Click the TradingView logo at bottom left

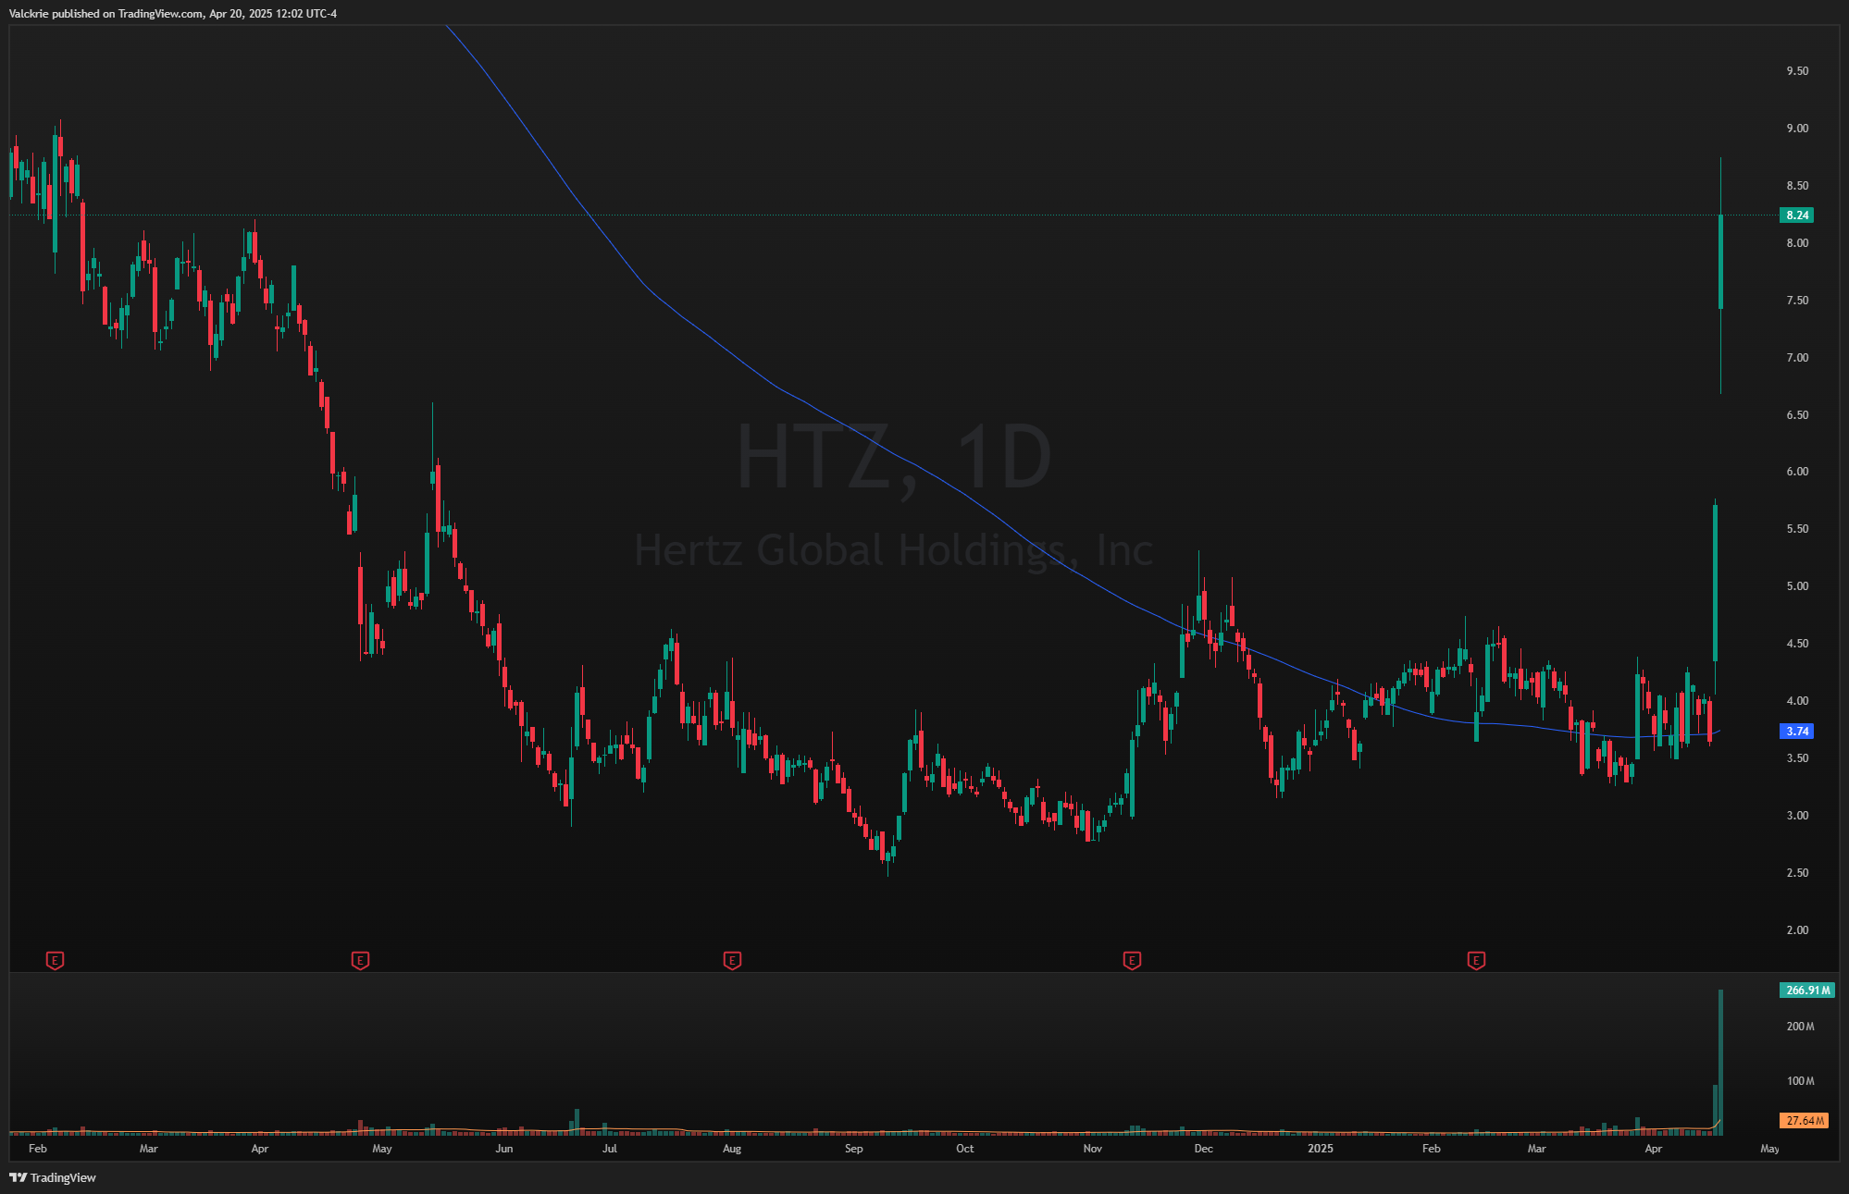[x=53, y=1177]
